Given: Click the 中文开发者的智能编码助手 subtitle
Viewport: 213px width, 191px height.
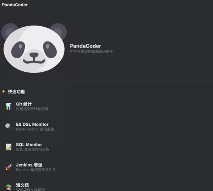Looking at the screenshot, I should pyautogui.click(x=92, y=51).
